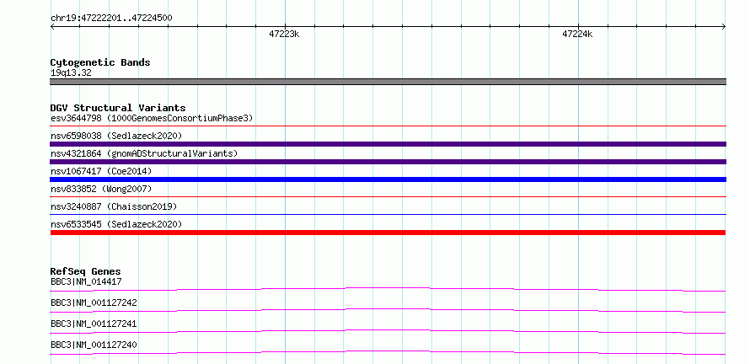Click the 19q13.32 band label
This screenshot has width=750, height=364.
71,73
